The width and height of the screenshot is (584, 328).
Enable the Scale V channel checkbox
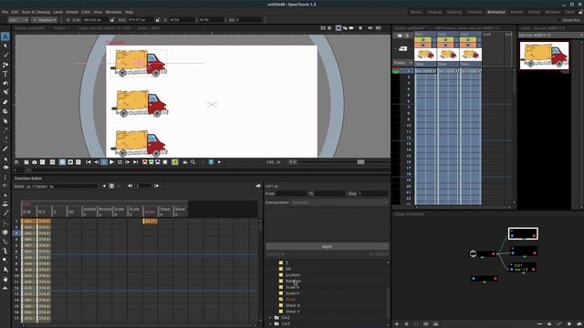[281, 293]
